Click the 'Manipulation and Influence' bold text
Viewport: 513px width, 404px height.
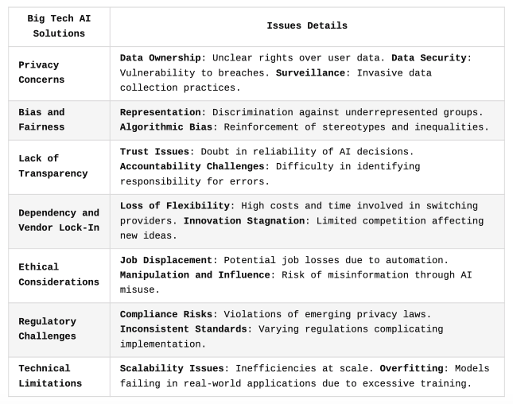tap(195, 274)
